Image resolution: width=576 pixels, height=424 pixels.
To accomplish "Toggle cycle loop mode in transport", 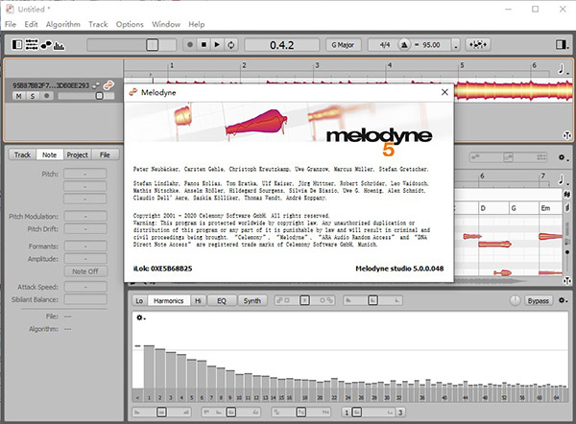I will [x=233, y=44].
